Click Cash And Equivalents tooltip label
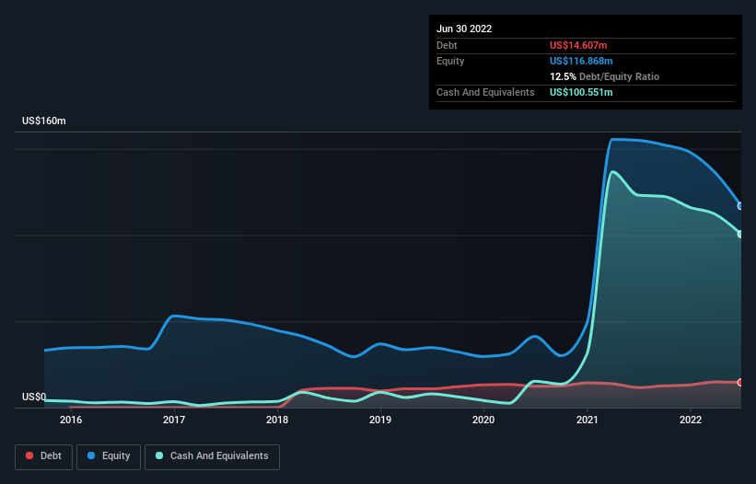 [485, 92]
